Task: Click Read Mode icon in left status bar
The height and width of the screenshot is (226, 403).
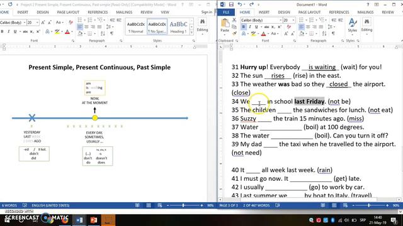Action: [137, 205]
